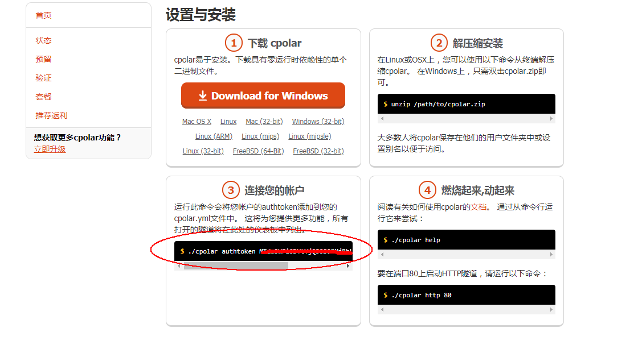
Task: Go to 状态 in sidebar
Action: tap(43, 40)
